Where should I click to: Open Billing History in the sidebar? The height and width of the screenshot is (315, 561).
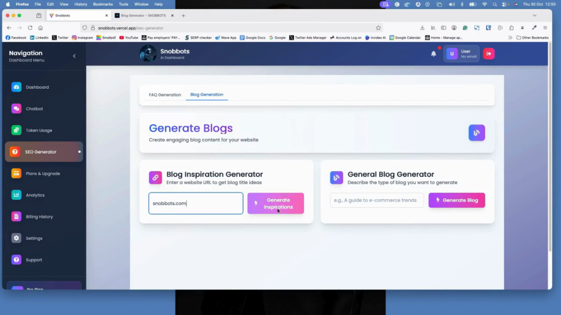tap(44, 216)
